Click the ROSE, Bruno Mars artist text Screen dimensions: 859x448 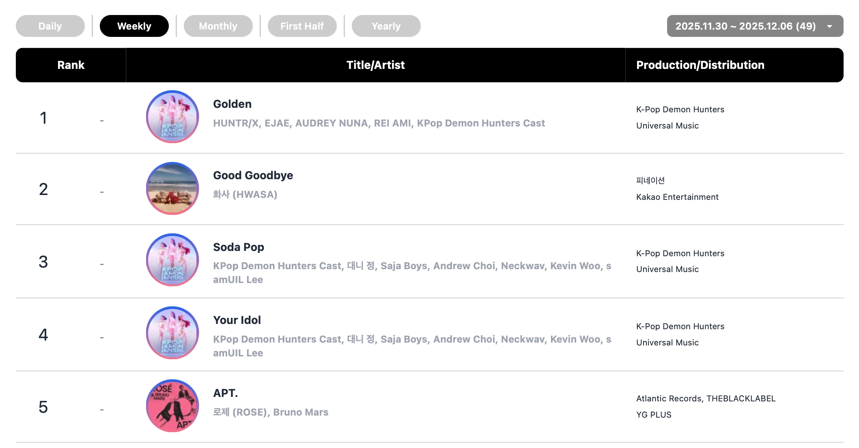271,412
